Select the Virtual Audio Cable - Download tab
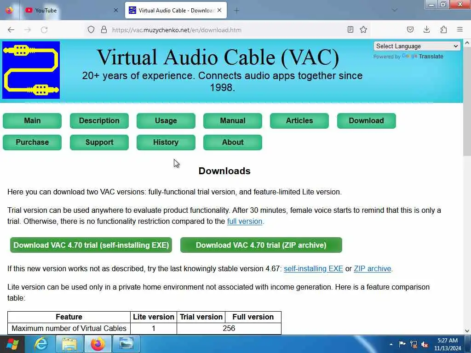This screenshot has width=471, height=353. coord(176,11)
